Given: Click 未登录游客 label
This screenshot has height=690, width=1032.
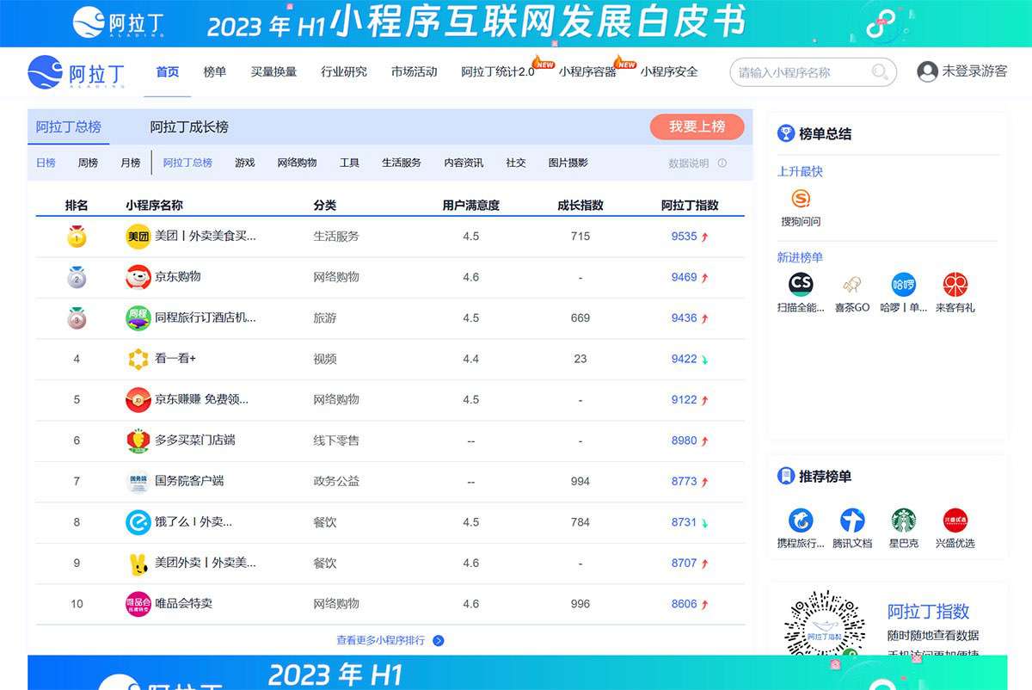Looking at the screenshot, I should [974, 72].
